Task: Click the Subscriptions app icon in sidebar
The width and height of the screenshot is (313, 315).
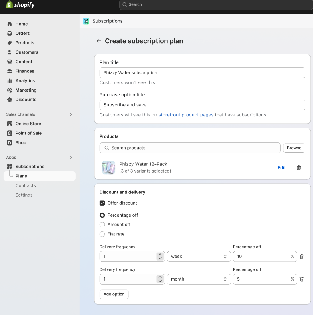Action: click(10, 167)
